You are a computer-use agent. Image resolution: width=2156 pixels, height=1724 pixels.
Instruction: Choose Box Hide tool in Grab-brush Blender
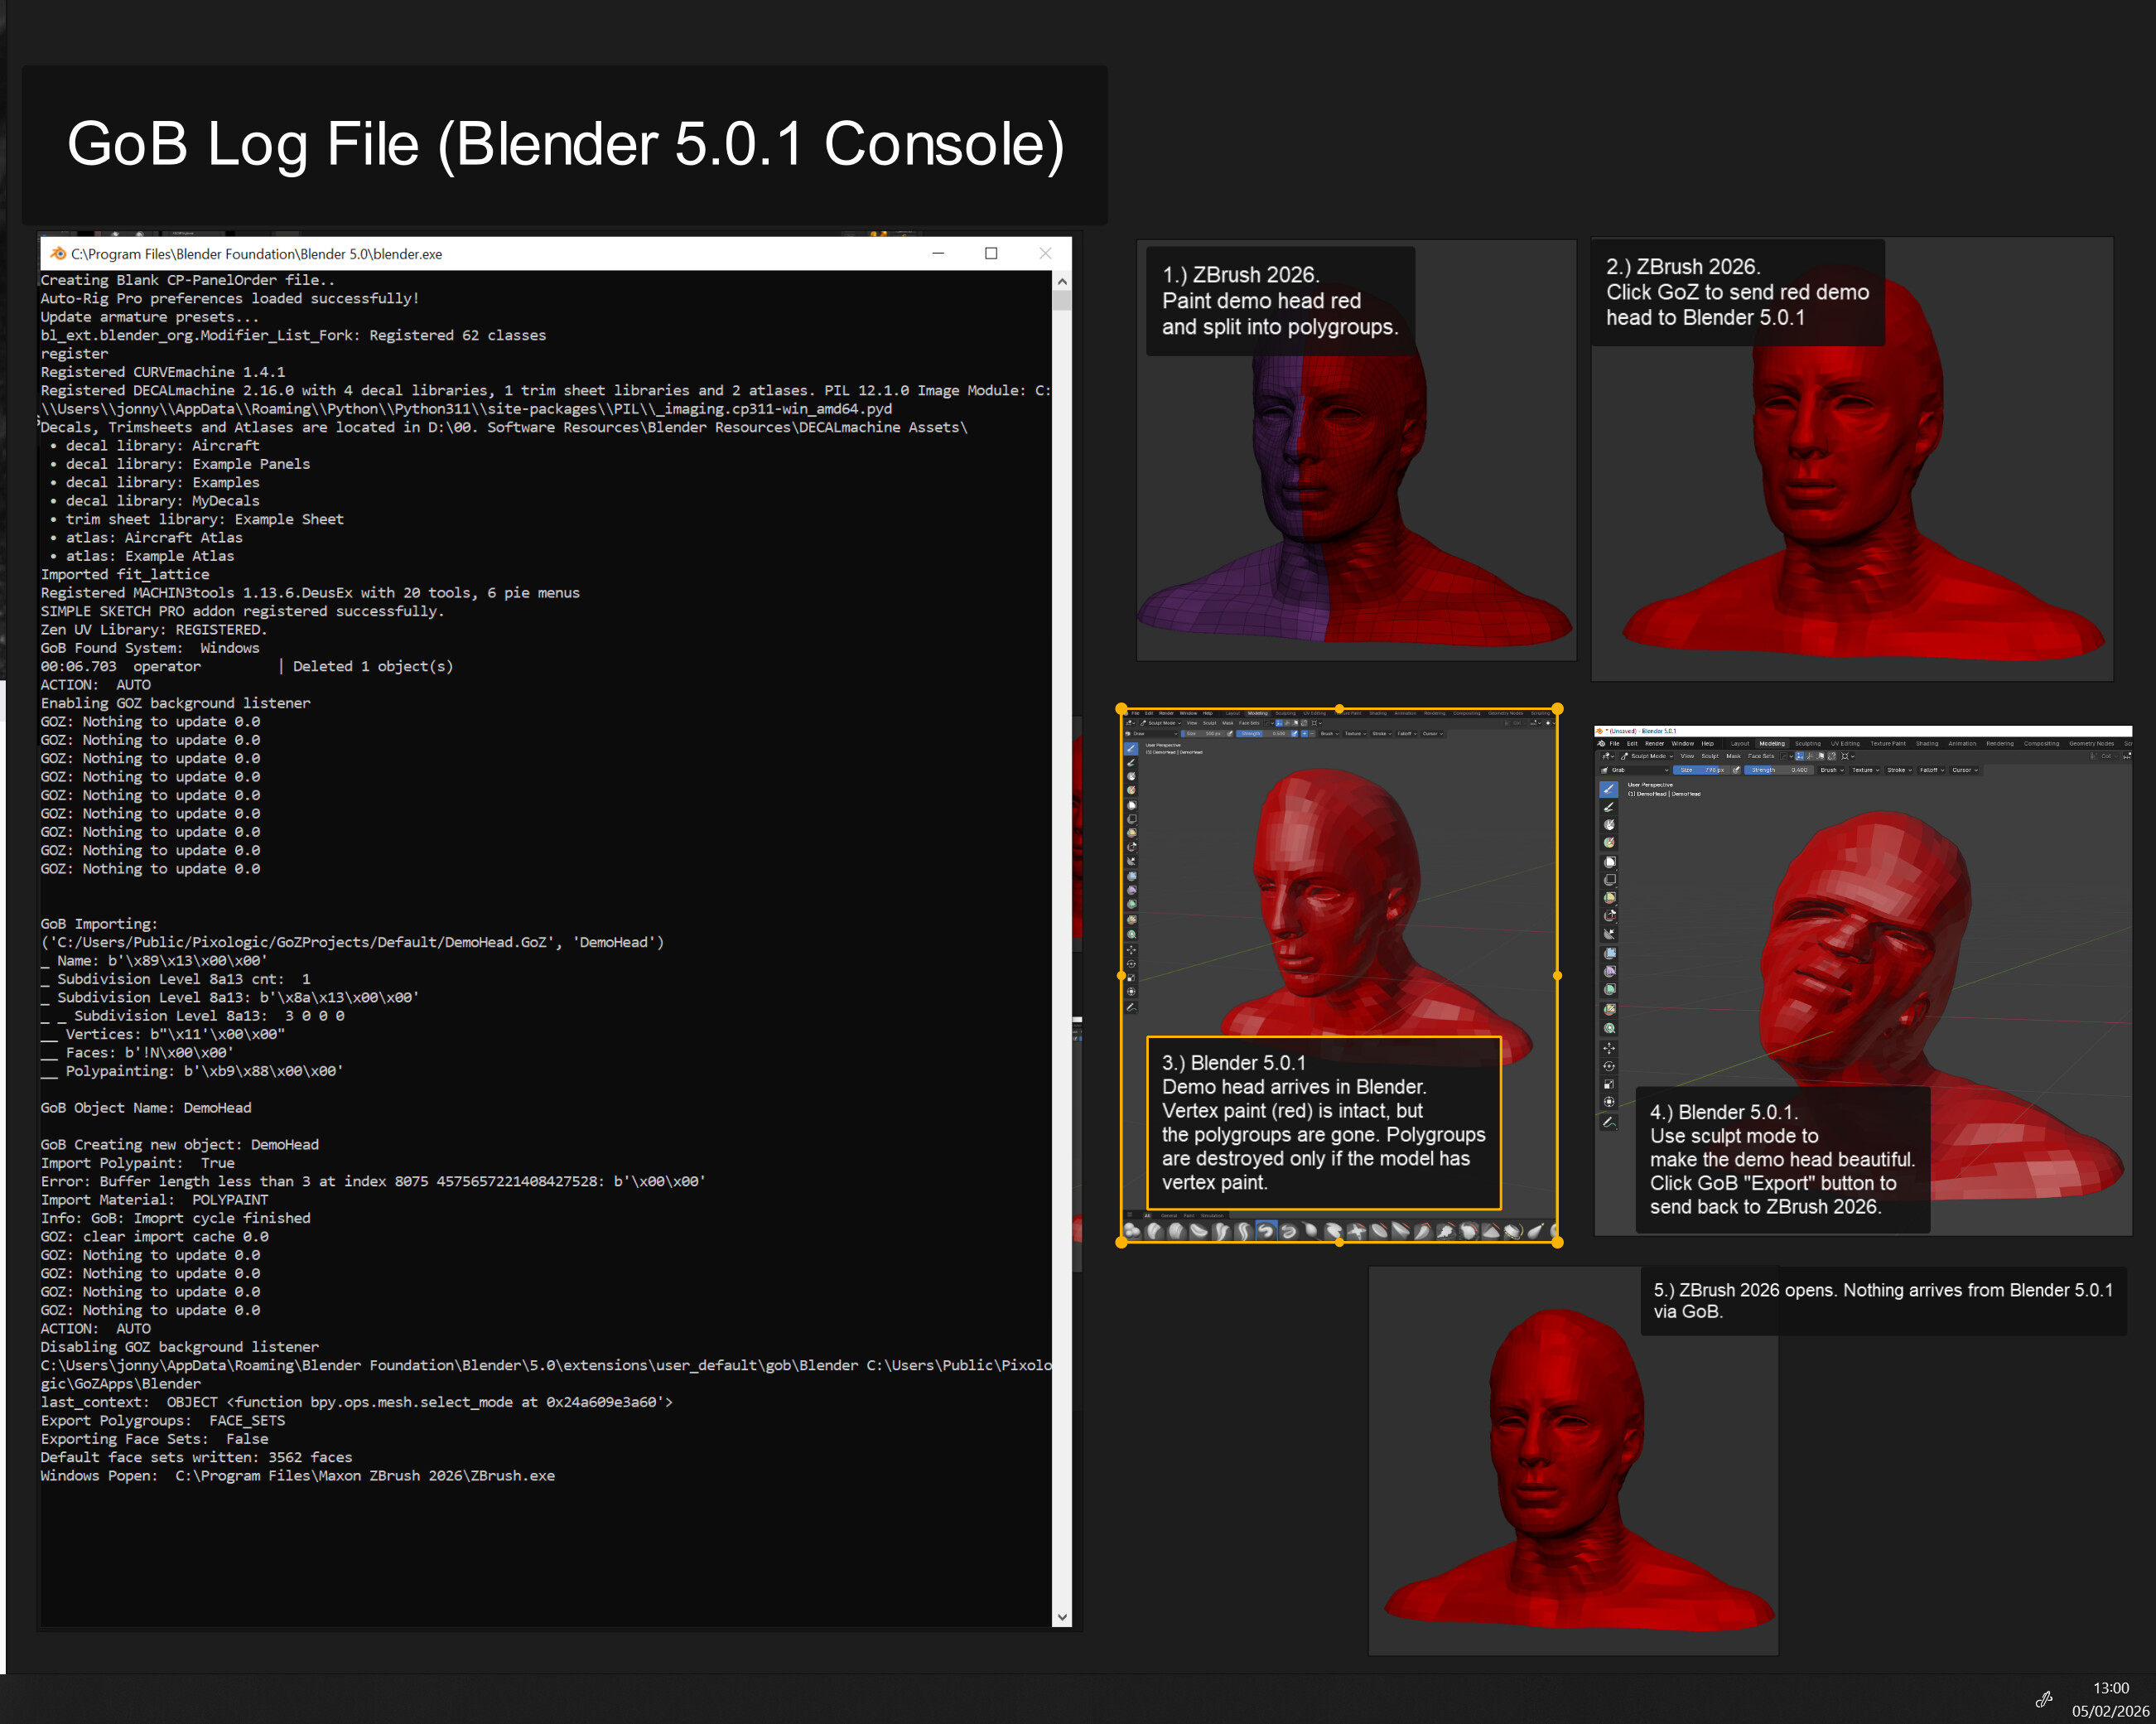(x=1610, y=879)
